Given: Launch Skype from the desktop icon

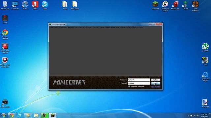Looking at the screenshot, I should point(45,5).
